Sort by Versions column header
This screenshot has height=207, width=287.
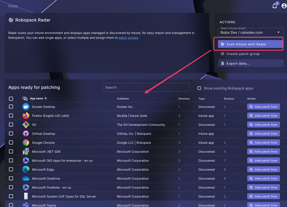pos(184,98)
